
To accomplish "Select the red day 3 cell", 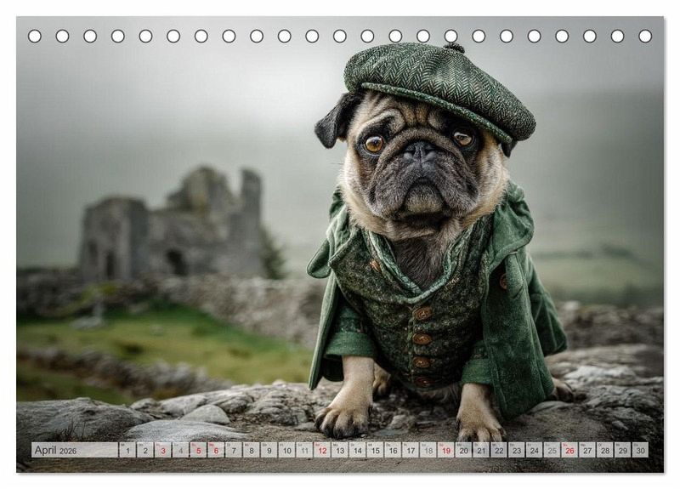I will point(162,451).
